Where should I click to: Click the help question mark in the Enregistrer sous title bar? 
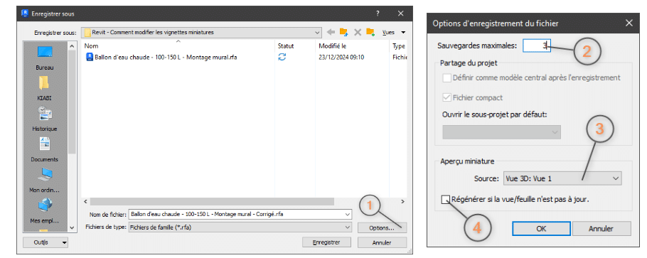click(x=378, y=14)
